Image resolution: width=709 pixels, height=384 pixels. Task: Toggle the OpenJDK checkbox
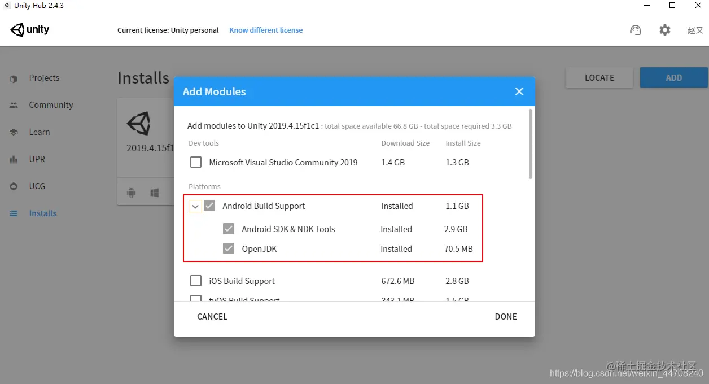click(229, 249)
